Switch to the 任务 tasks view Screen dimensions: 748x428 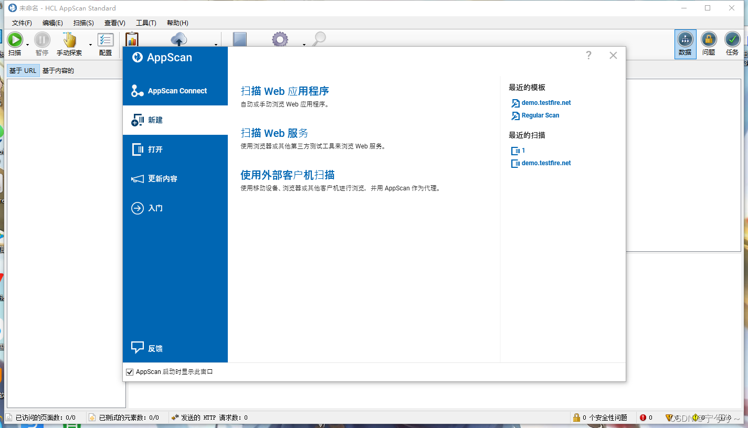(732, 44)
